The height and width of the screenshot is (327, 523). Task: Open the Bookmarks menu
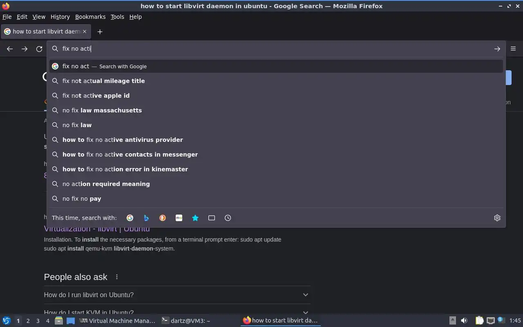90,17
